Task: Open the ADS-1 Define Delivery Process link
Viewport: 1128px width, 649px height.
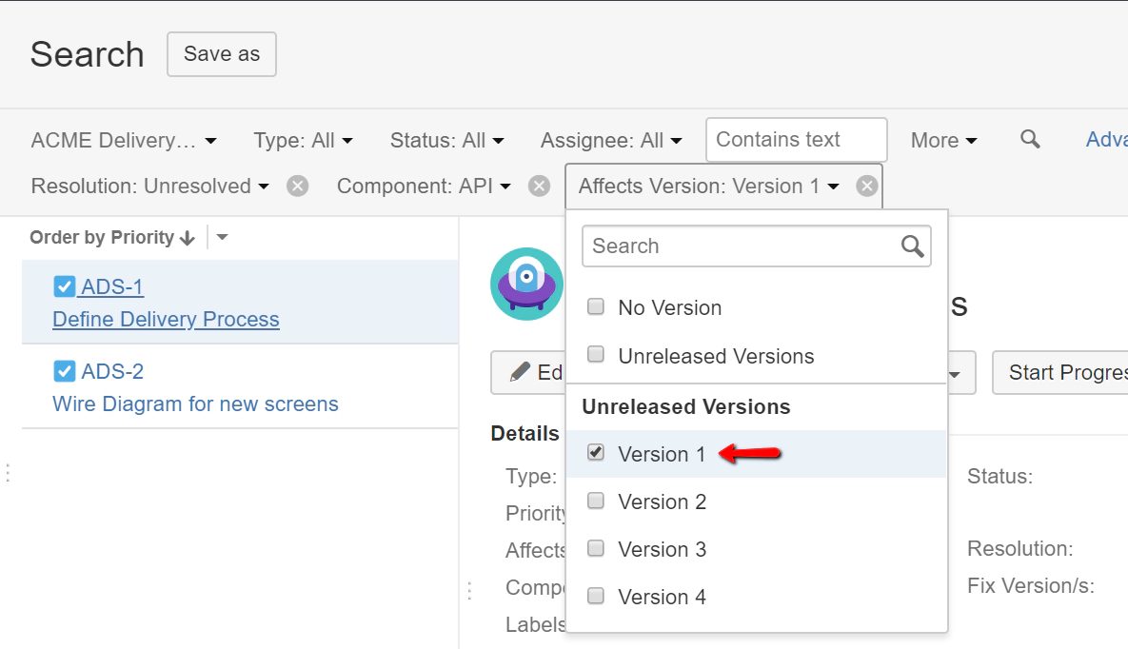Action: click(165, 319)
